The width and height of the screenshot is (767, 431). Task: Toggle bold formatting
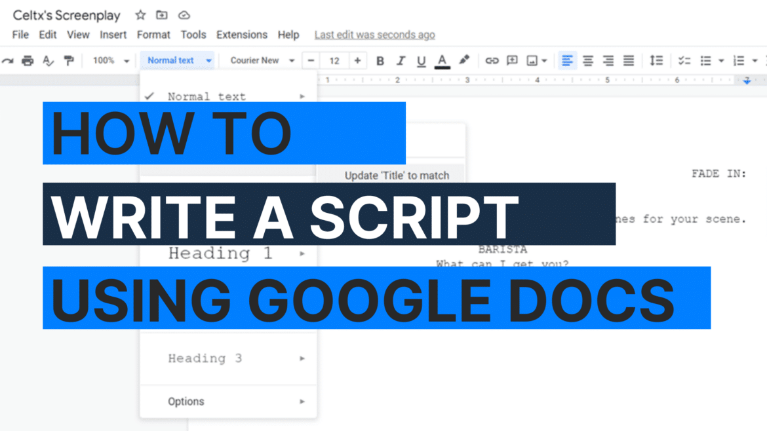[380, 60]
